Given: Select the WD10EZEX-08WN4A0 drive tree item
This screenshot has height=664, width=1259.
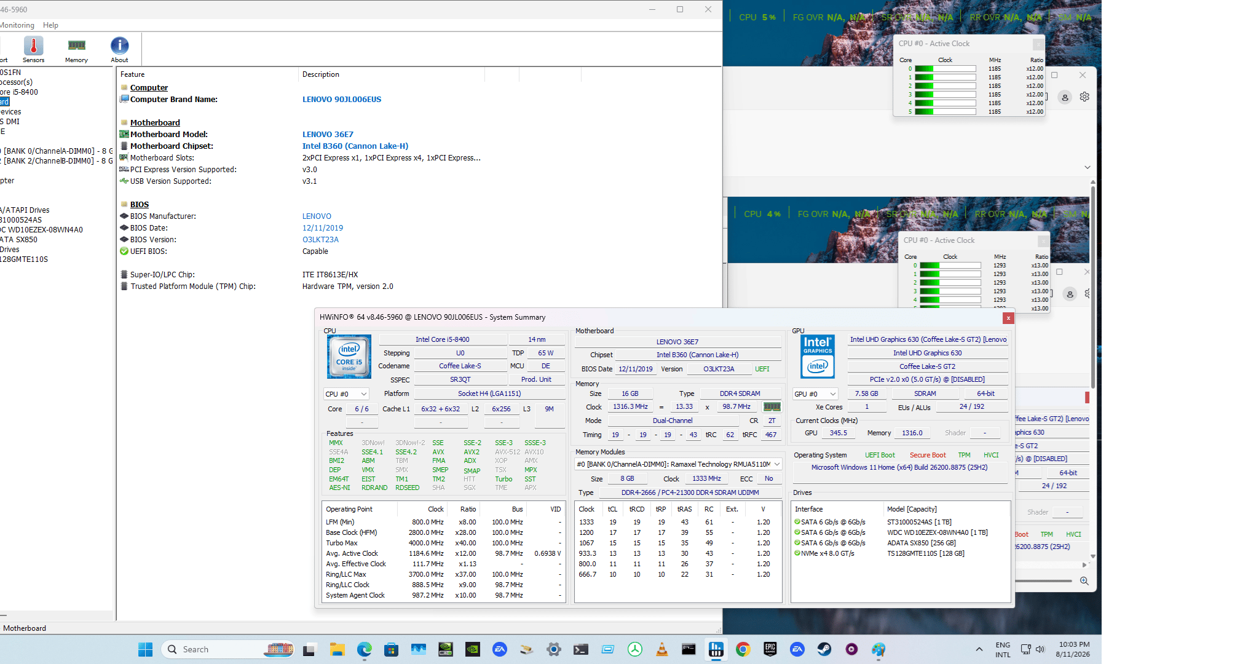Looking at the screenshot, I should (x=42, y=229).
